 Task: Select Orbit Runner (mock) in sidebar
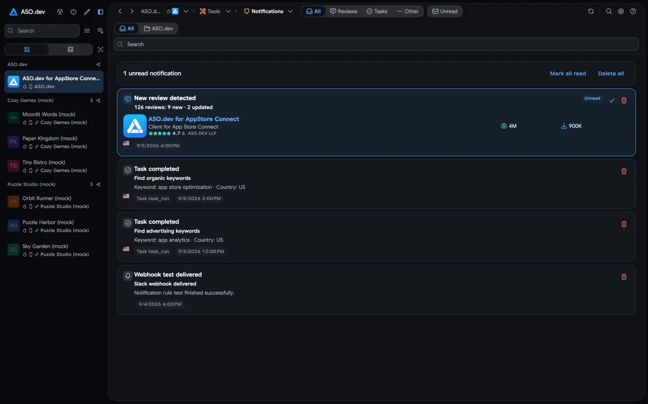(54, 202)
